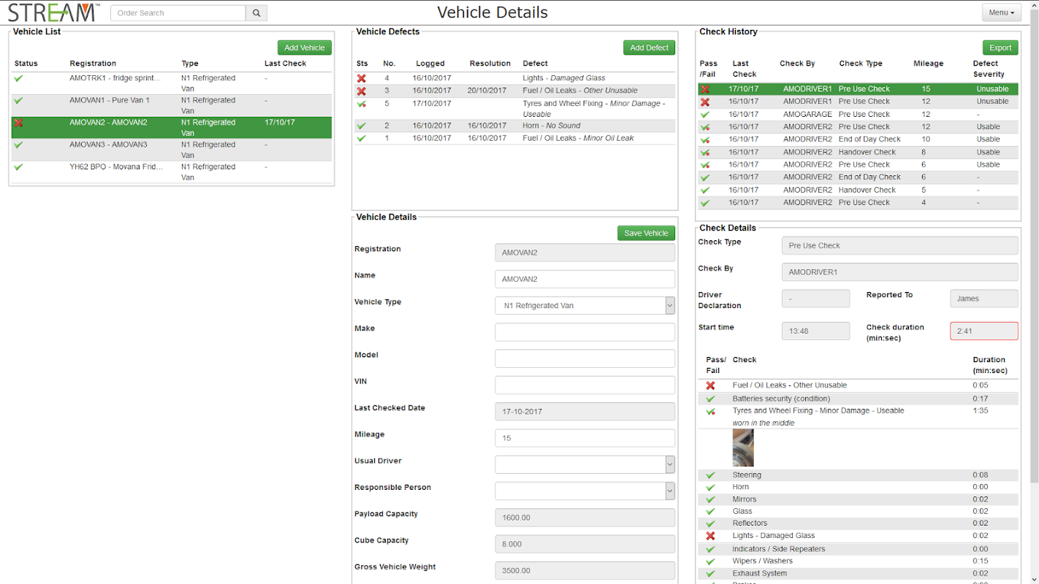Screen dimensions: 1039x584
Task: Click the 'AMOGARAGE' check history entry
Action: pos(858,115)
